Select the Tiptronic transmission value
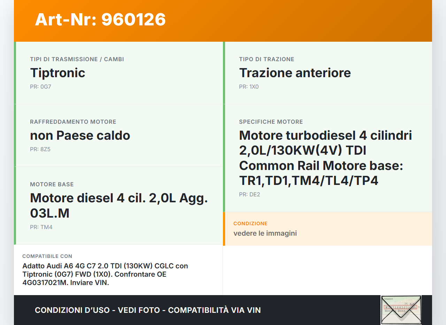446x325 pixels. click(57, 73)
